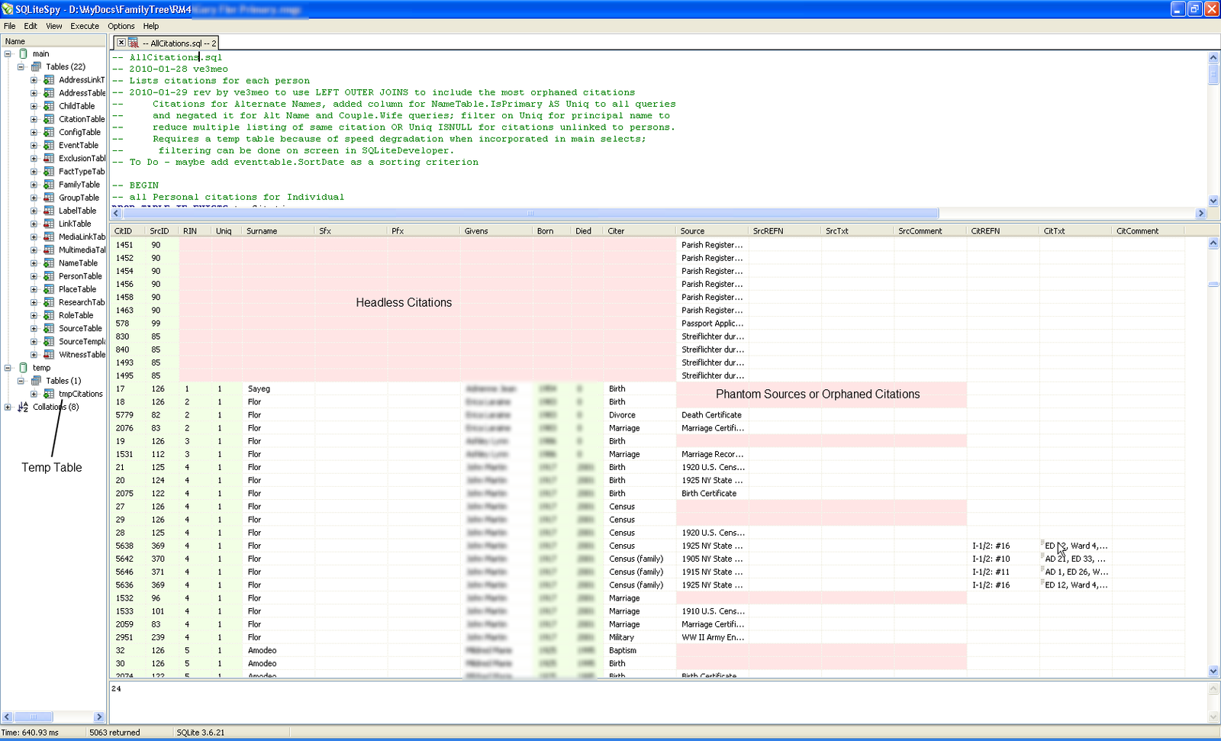
Task: Click the CitationTable table icon
Action: pos(49,119)
